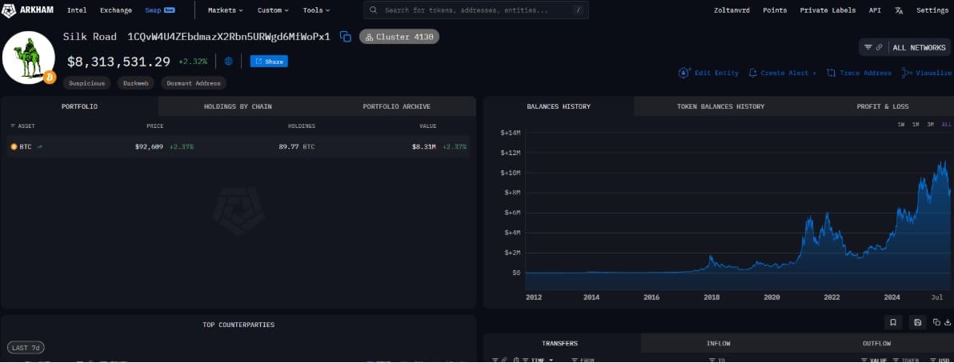The width and height of the screenshot is (954, 363).
Task: Click the Trace Address link
Action: pos(860,73)
